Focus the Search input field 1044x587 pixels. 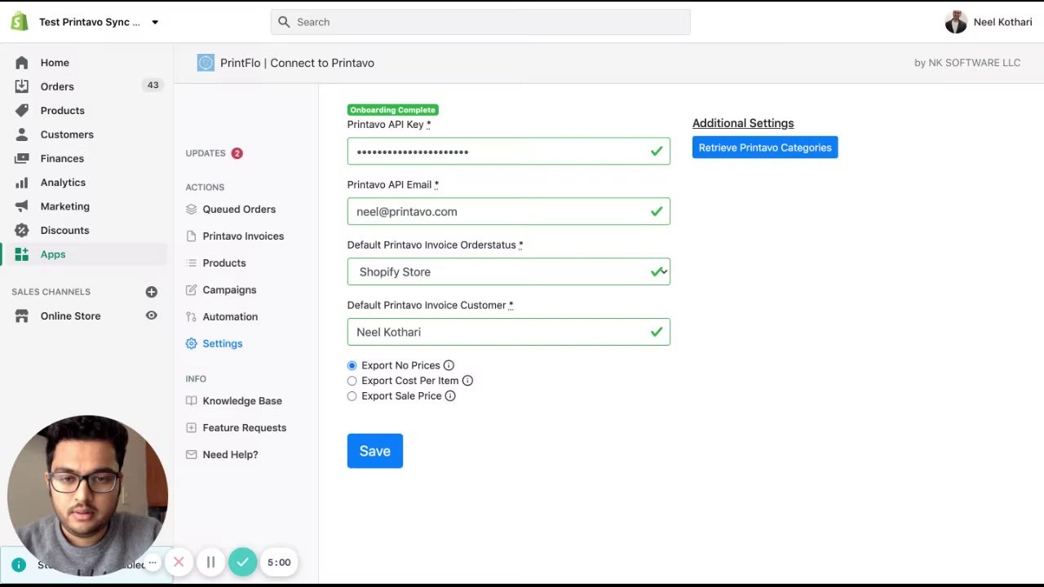pos(480,22)
